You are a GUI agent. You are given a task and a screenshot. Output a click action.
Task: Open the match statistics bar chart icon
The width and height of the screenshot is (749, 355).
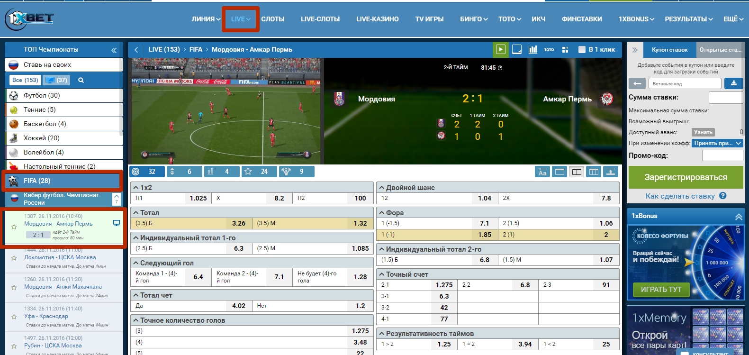533,49
